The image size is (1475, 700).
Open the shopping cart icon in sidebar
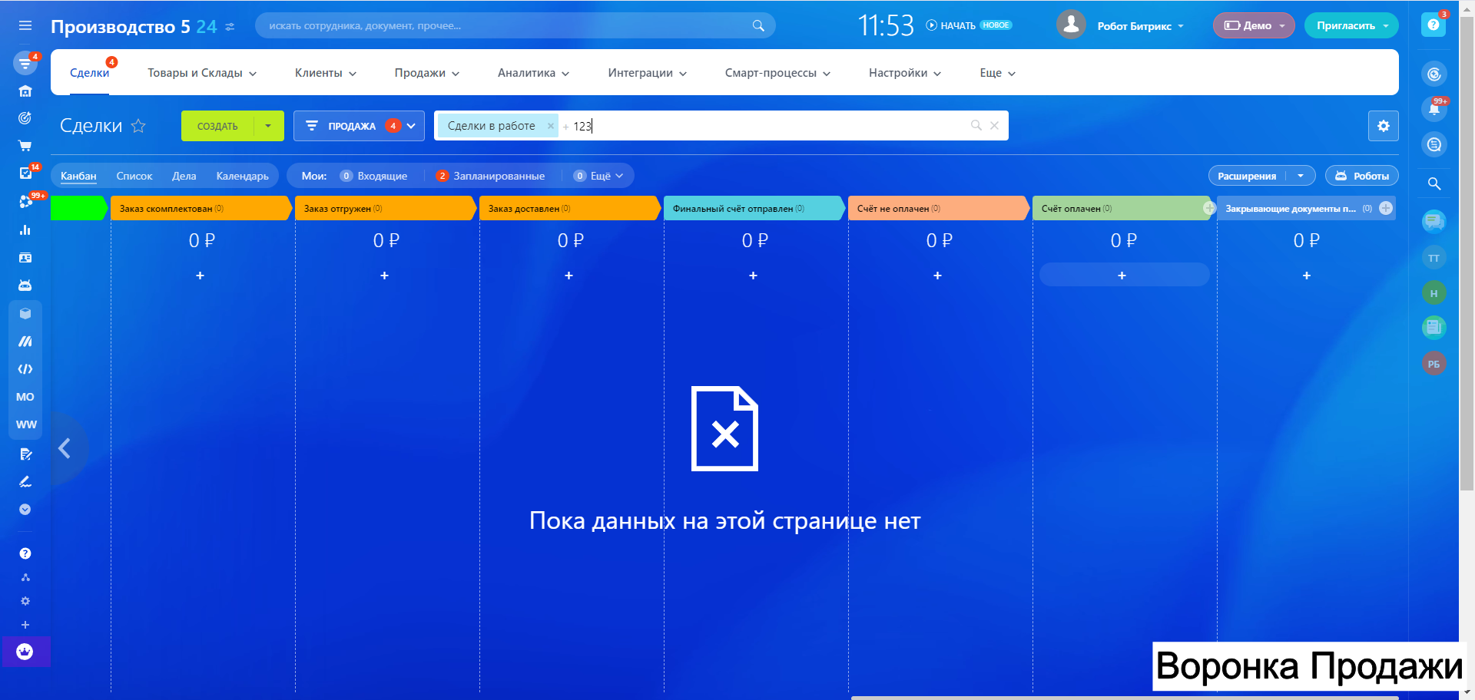(x=25, y=146)
